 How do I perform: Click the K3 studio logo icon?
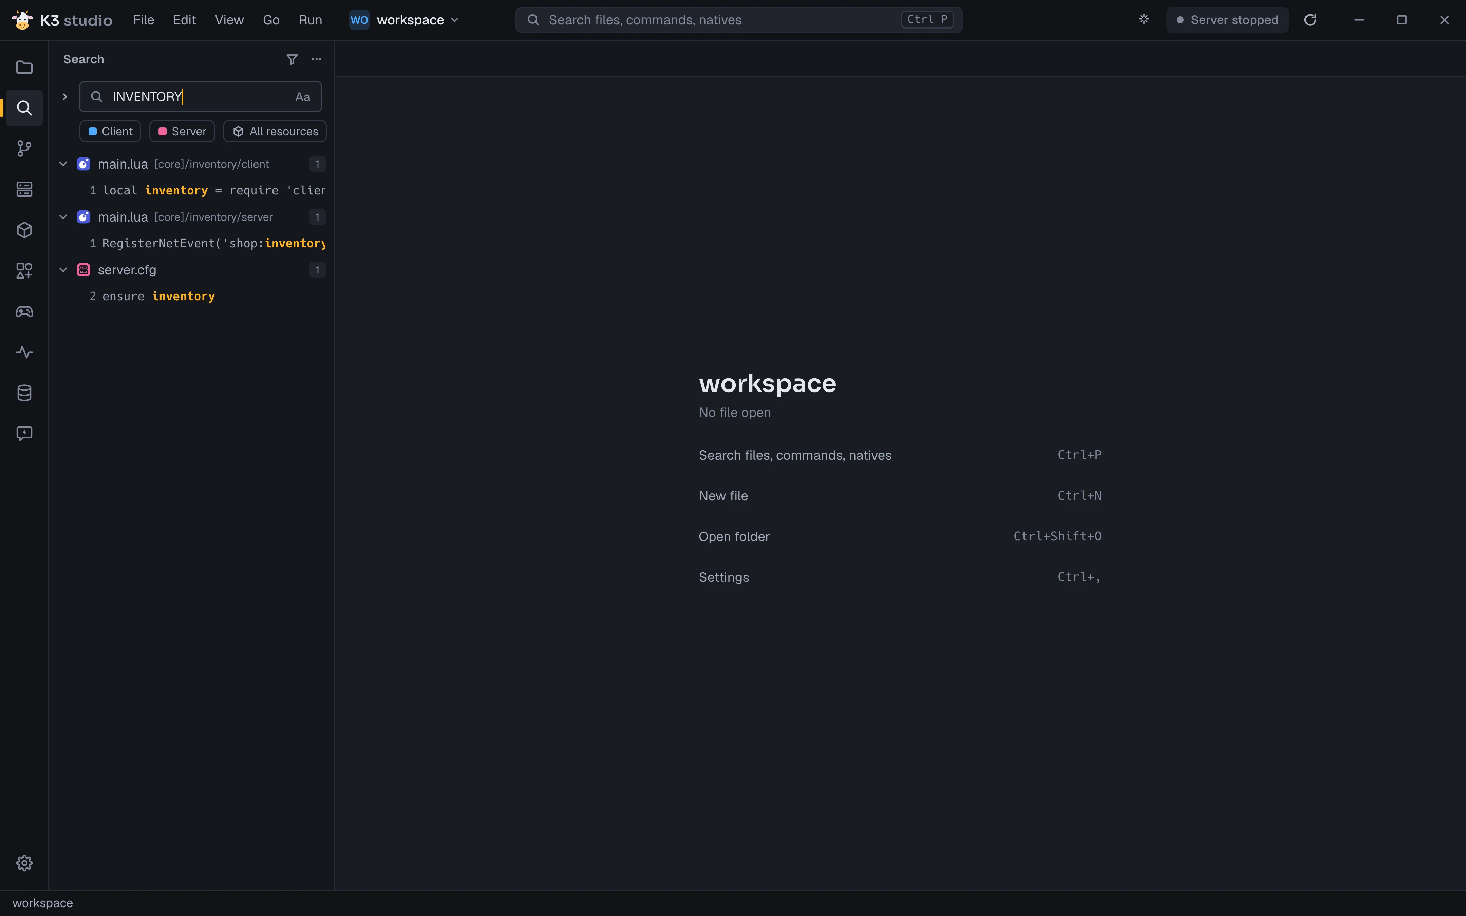pos(22,20)
